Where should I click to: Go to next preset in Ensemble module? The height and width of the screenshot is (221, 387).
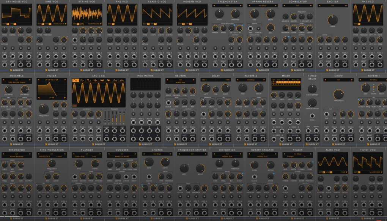pyautogui.click(x=30, y=80)
